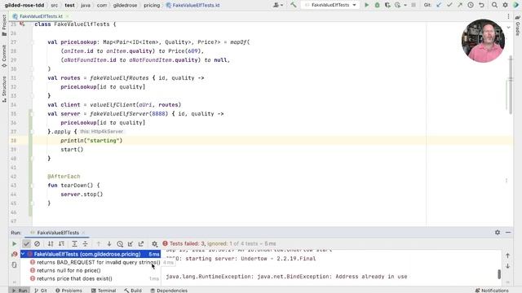
Task: Click the pricing breadcrumb segment
Action: (152, 5)
